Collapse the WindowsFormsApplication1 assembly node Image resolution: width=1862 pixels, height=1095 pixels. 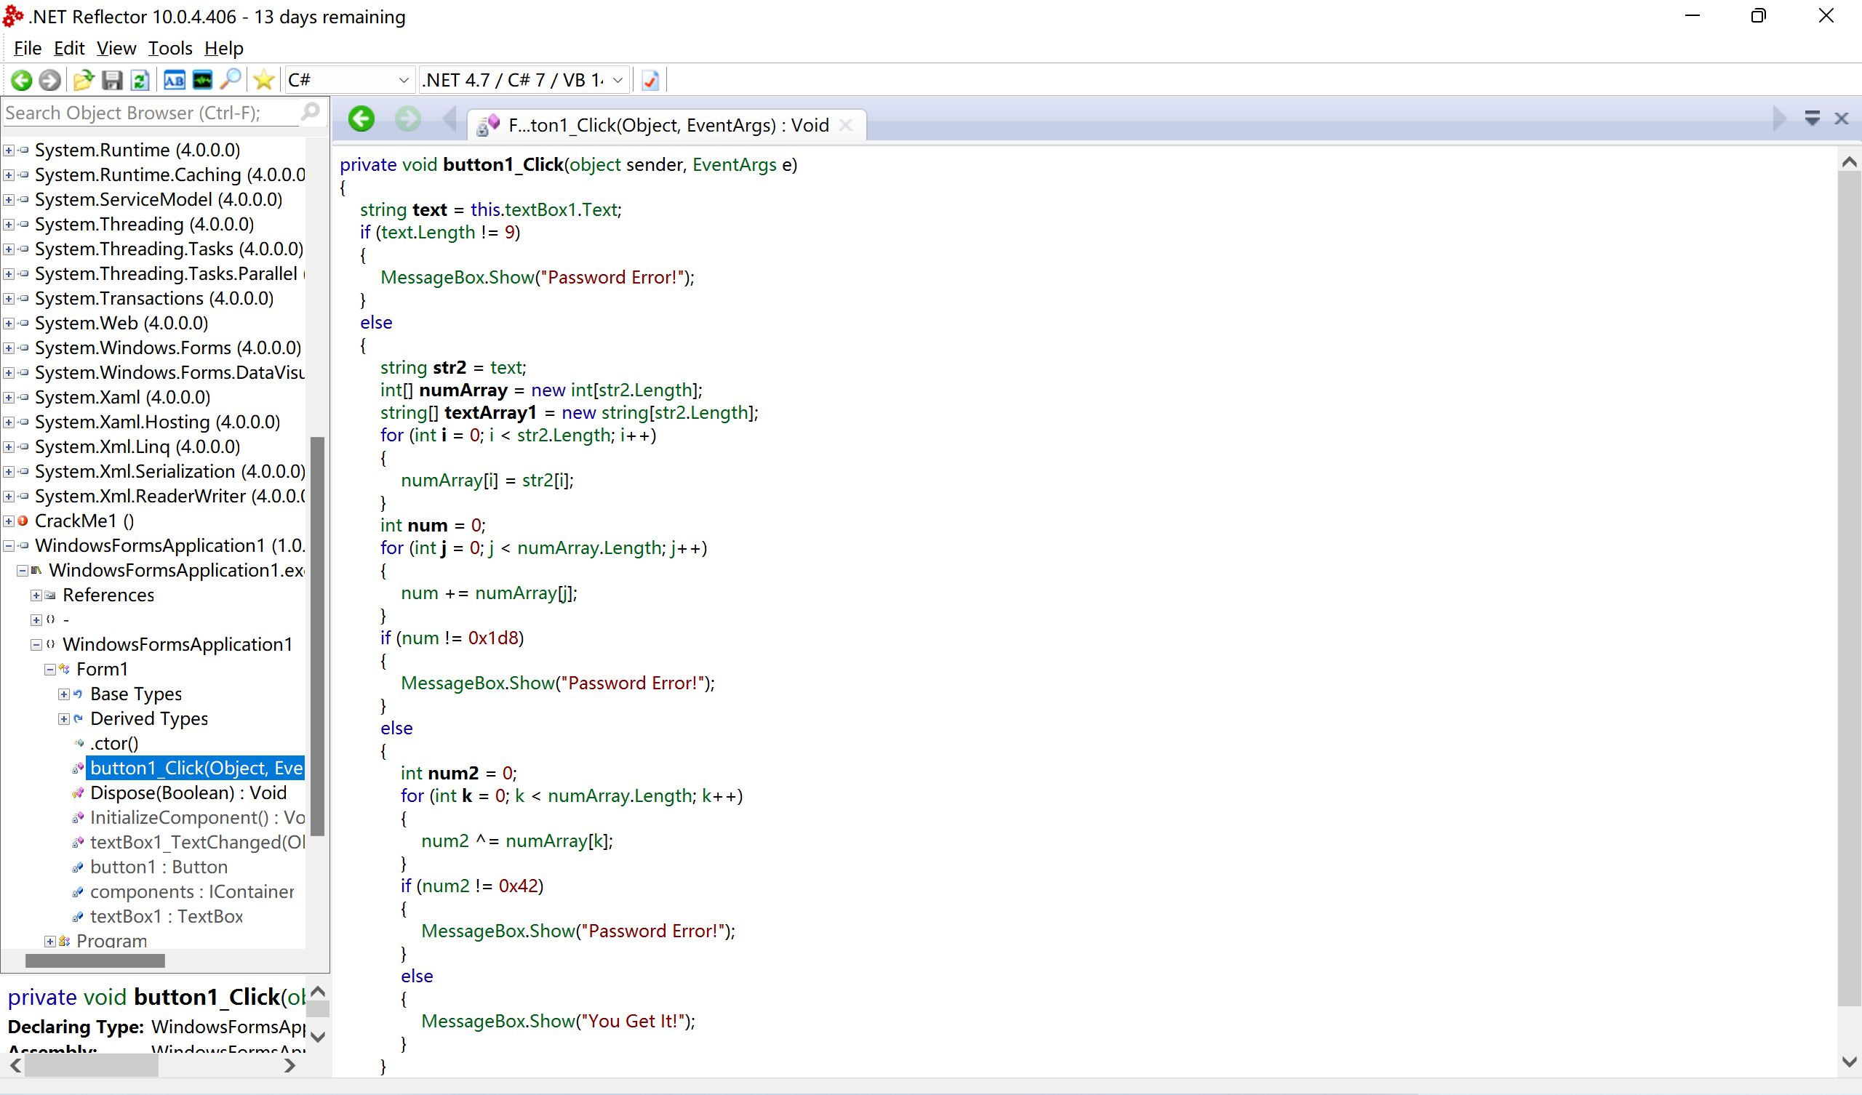click(9, 545)
